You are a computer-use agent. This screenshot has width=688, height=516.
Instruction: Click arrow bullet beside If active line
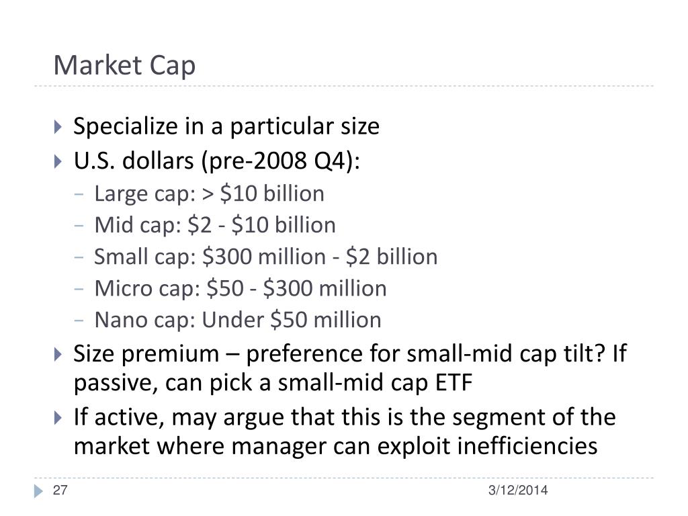[x=58, y=417]
